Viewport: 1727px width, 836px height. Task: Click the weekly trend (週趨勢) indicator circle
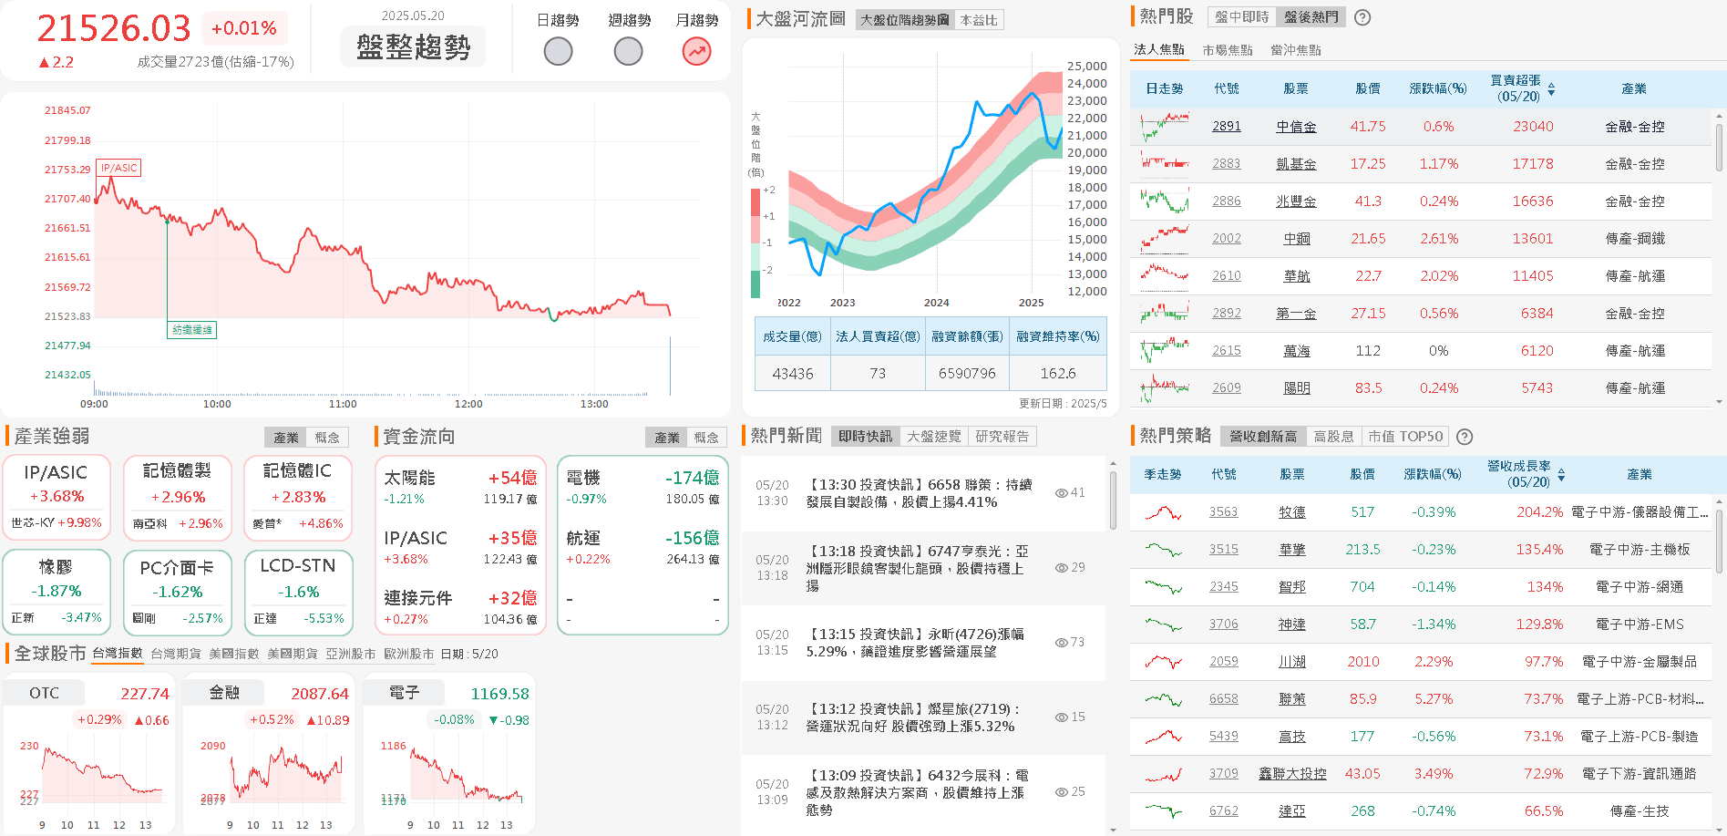point(628,51)
